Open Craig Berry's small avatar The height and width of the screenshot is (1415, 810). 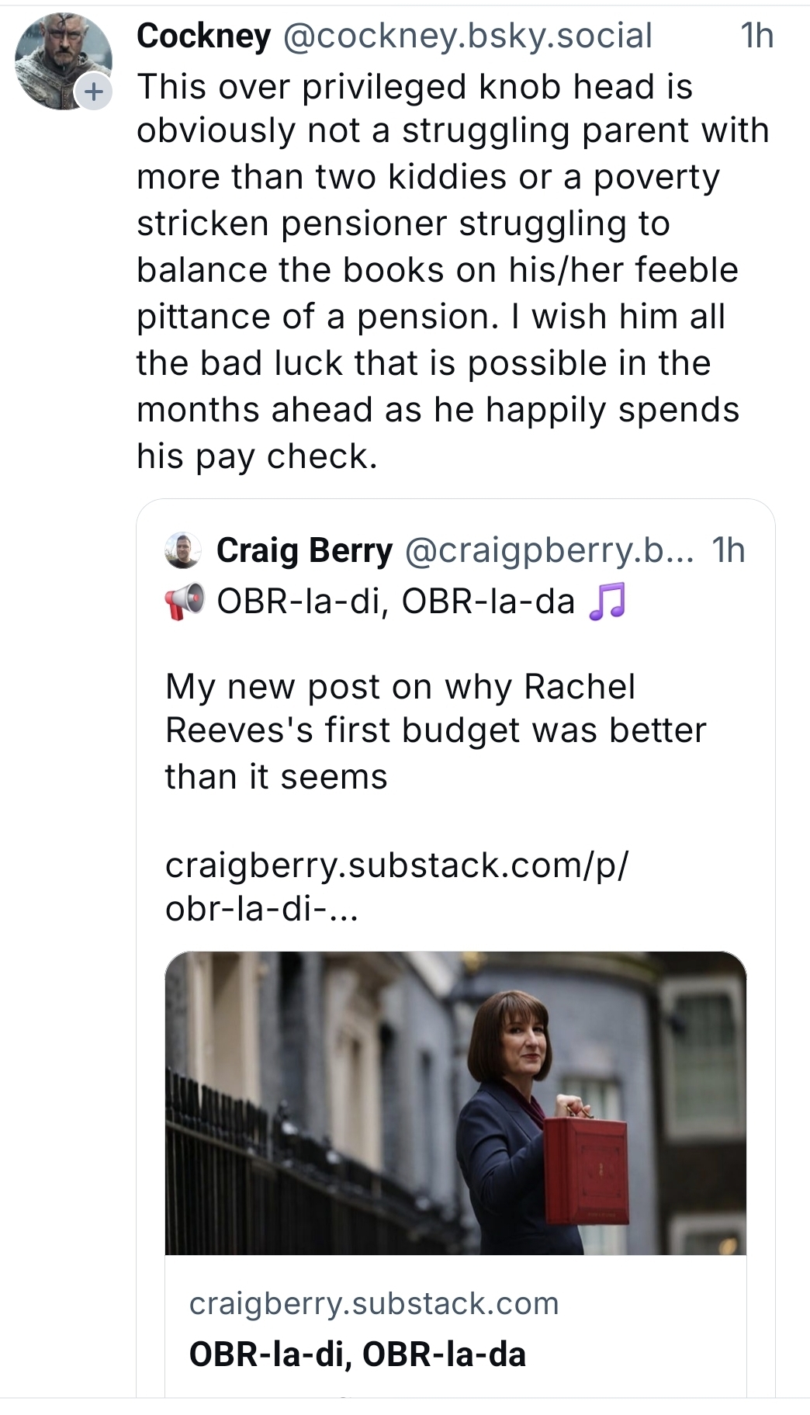point(183,550)
